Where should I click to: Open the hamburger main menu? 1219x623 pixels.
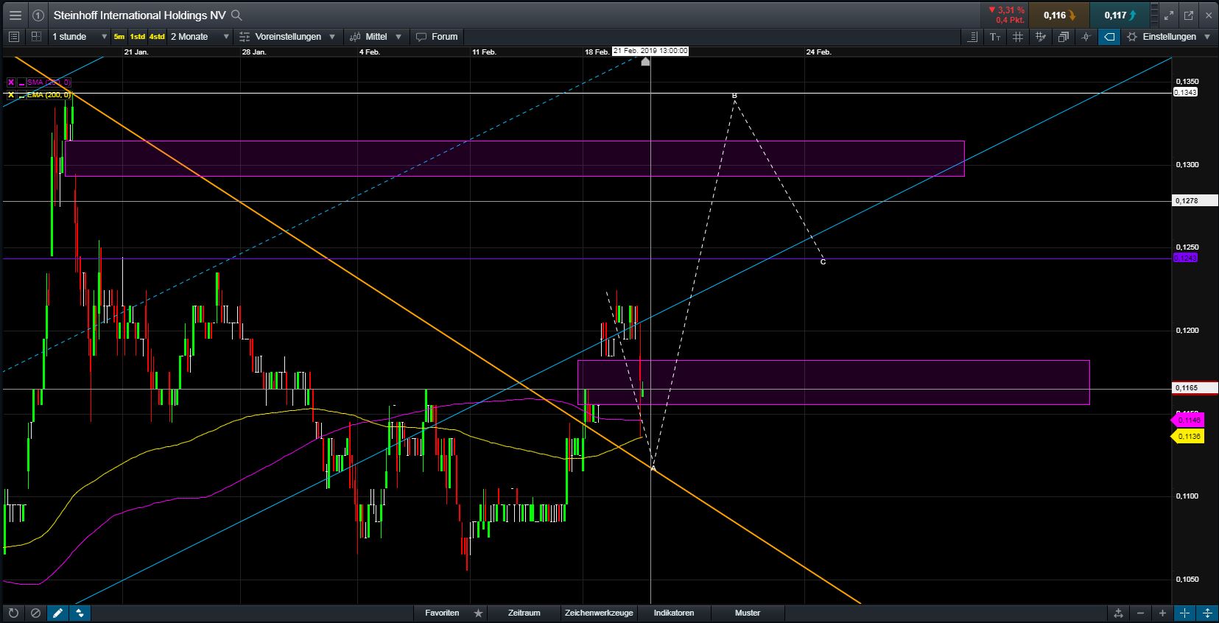click(x=15, y=15)
